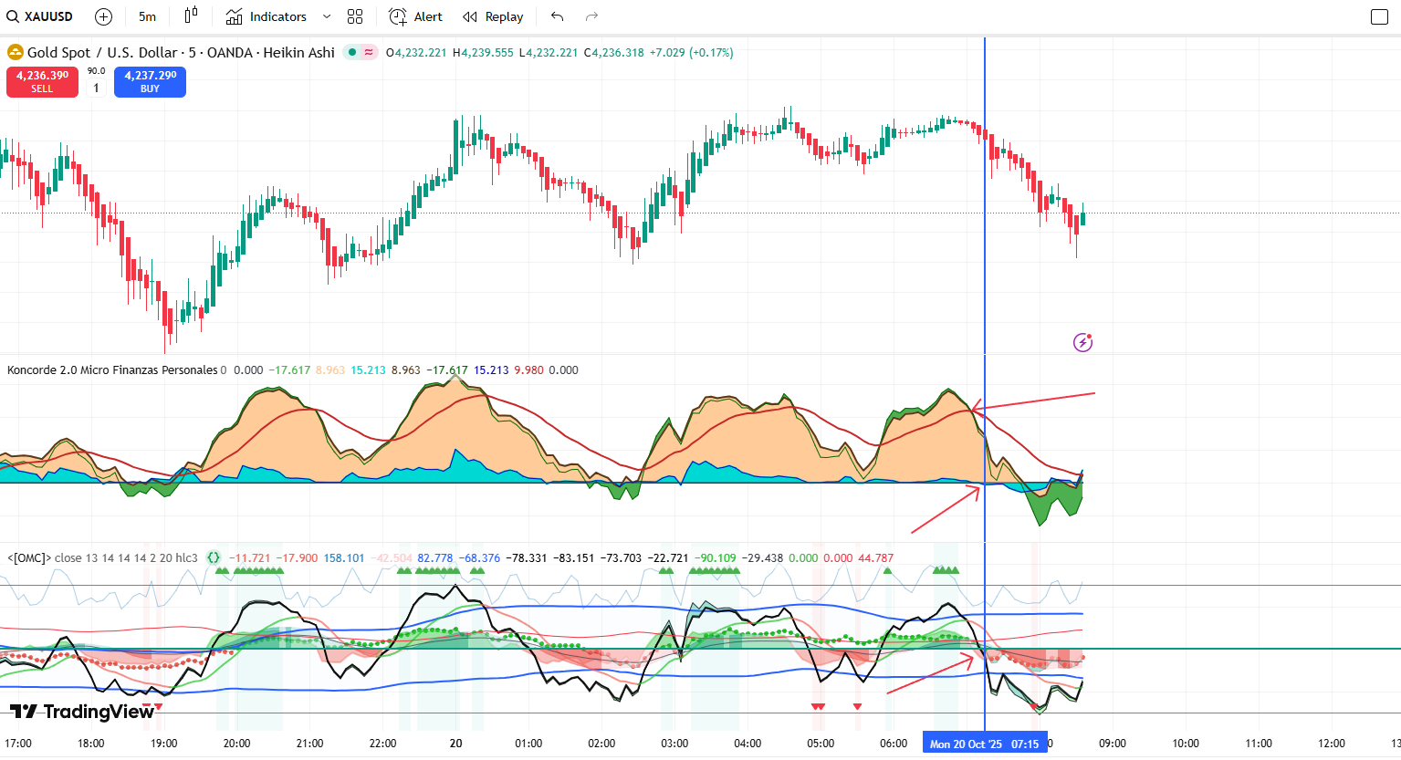
Task: Toggle the green market status indicator pill
Action: (361, 52)
